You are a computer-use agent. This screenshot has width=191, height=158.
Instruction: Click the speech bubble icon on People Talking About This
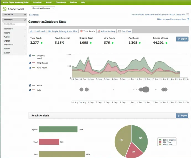(x=49, y=32)
